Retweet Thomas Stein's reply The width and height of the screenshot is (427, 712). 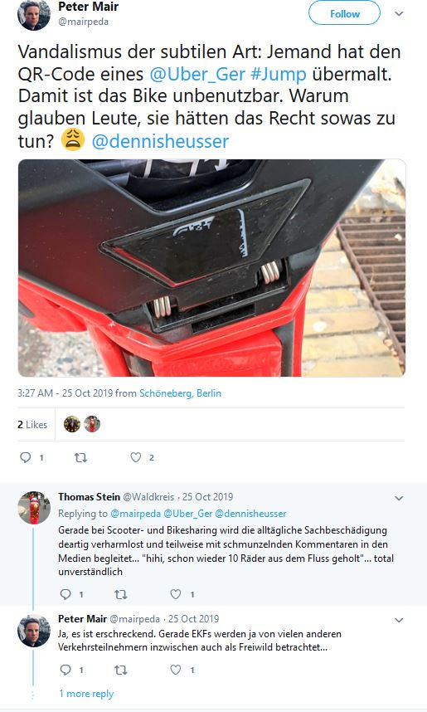pyautogui.click(x=121, y=594)
